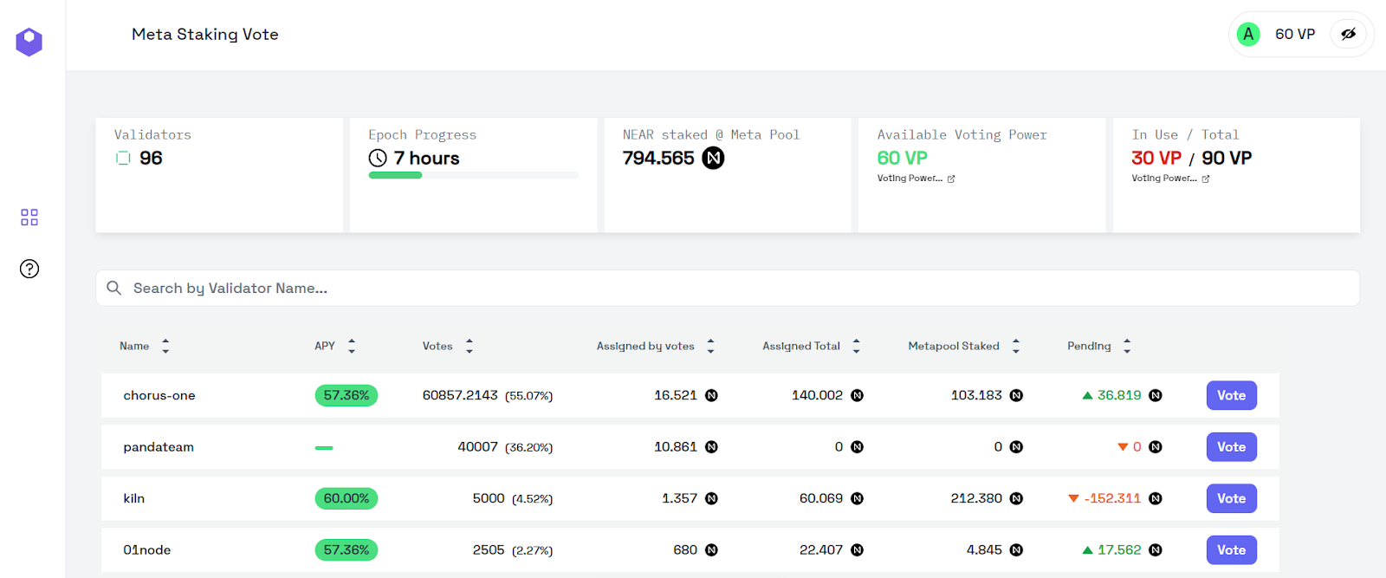Screen dimensions: 1386x578
Task: Click the 60 VP balance in header
Action: point(1295,35)
